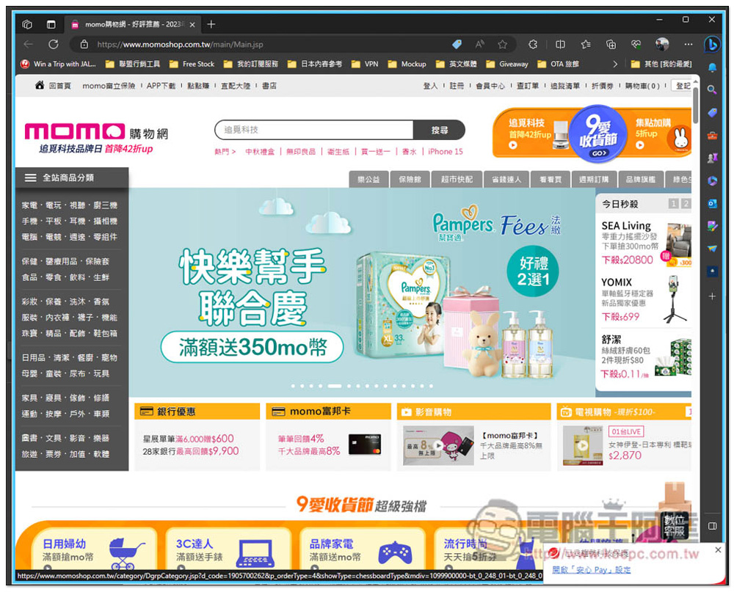Open the 日本內容參考 bookmark folder
734x592 pixels.
(x=315, y=64)
